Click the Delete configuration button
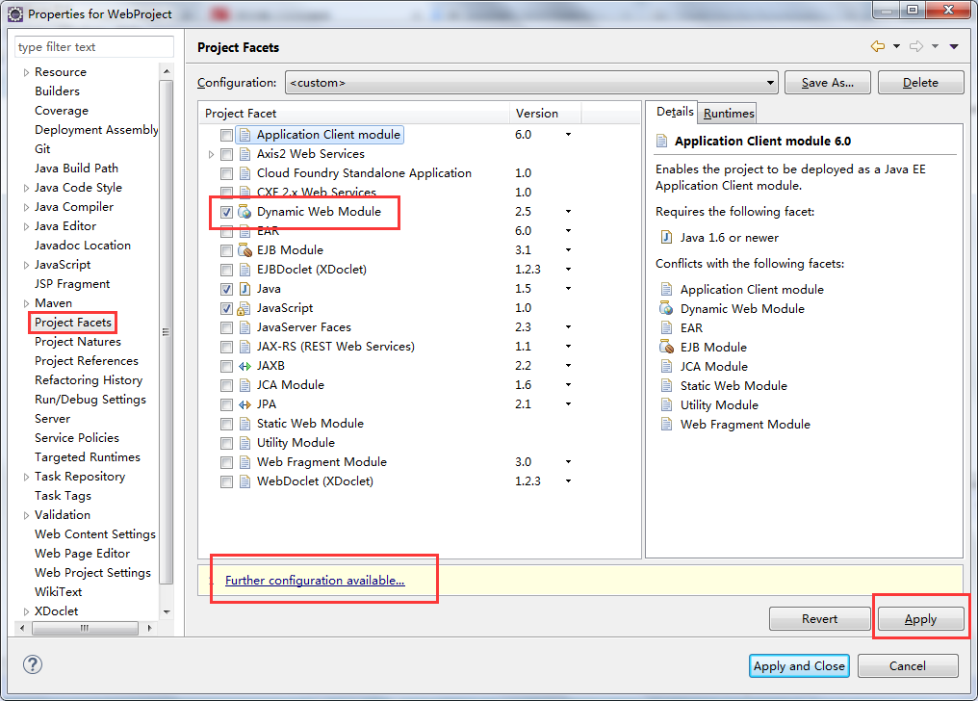This screenshot has width=978, height=701. (920, 82)
